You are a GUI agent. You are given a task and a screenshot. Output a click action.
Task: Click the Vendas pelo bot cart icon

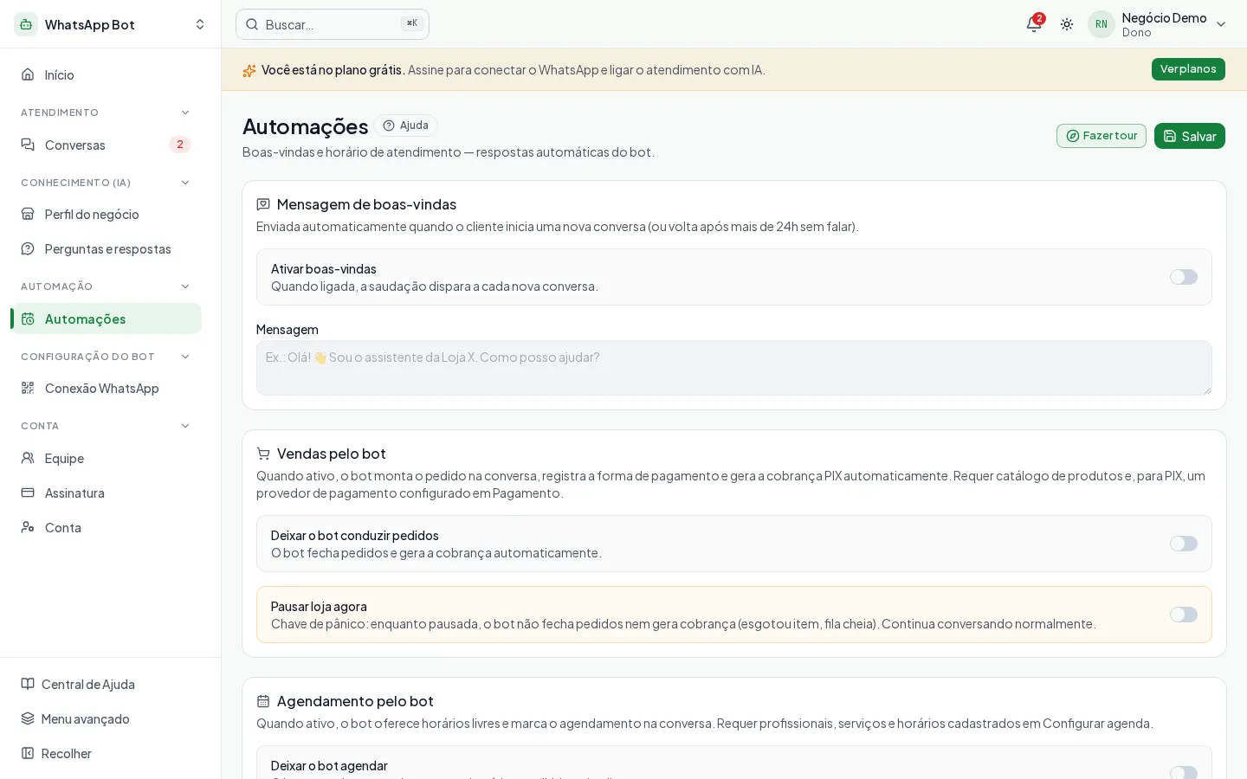(x=263, y=454)
